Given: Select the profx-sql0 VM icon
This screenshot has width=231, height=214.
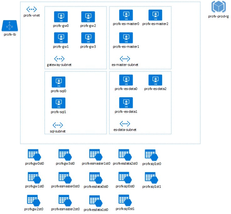Looking at the screenshot, I should tap(59, 82).
